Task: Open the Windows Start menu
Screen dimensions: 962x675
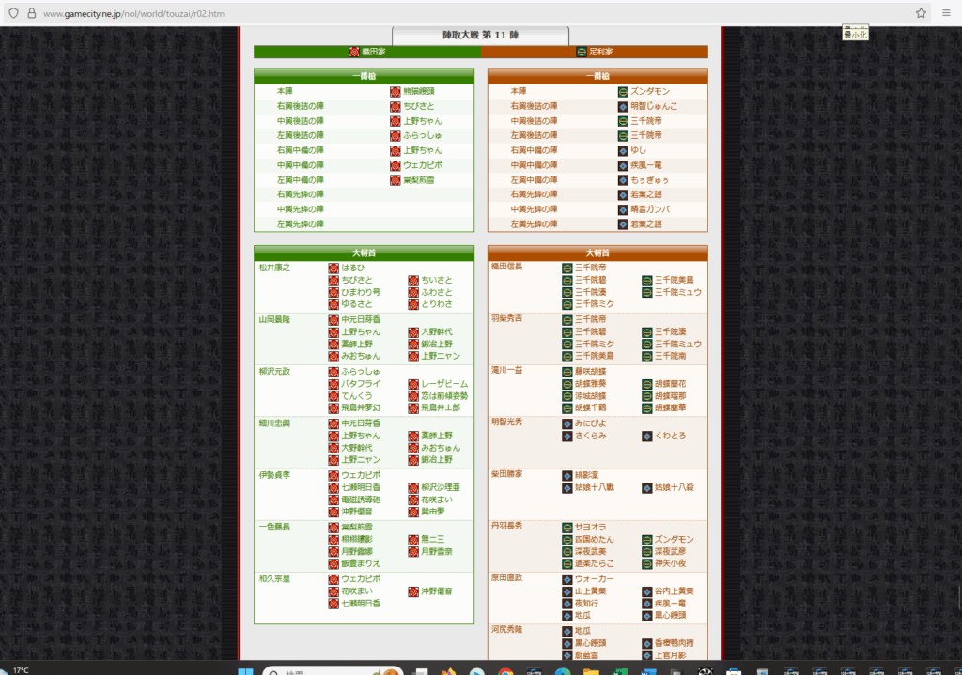Action: 247,671
